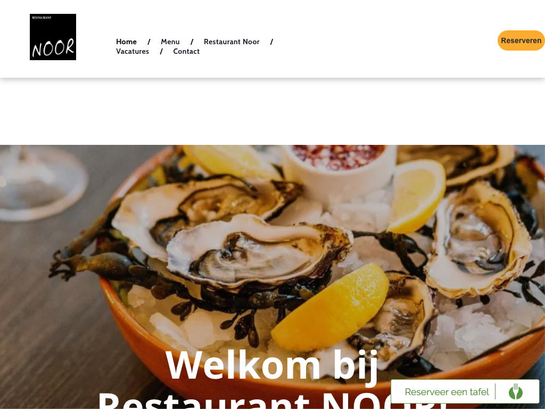
Task: Click the slash separator after Restaurant Noor
Action: pos(272,42)
